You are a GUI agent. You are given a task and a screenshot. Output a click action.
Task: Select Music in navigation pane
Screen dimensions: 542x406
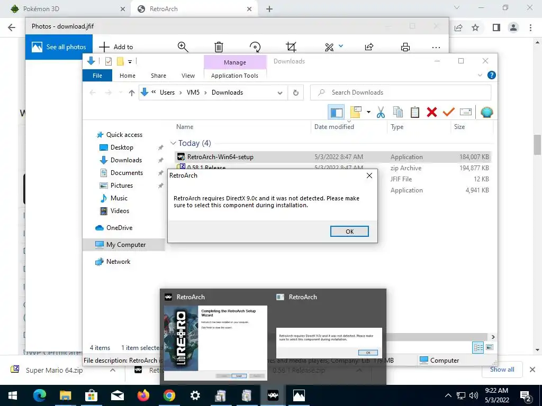119,198
